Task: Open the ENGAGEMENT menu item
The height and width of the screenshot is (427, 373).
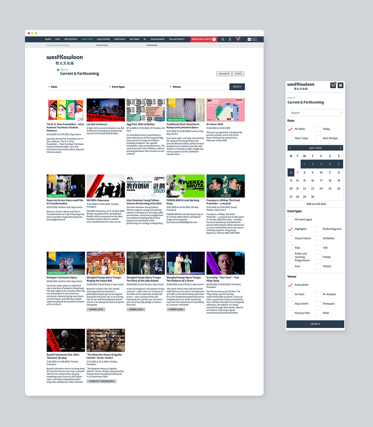Action: (158, 39)
